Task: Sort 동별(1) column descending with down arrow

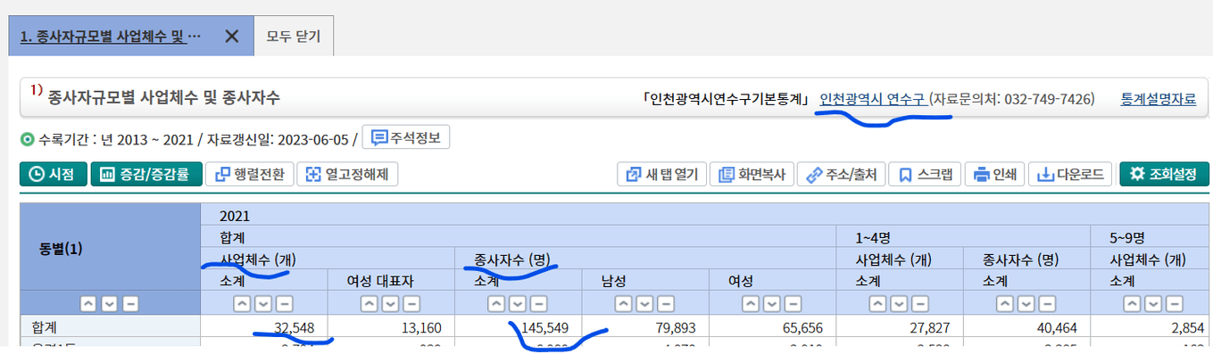Action: (x=110, y=303)
